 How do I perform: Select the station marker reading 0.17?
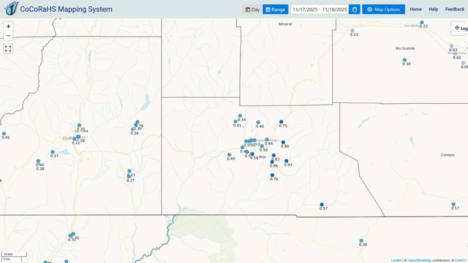pyautogui.click(x=453, y=204)
